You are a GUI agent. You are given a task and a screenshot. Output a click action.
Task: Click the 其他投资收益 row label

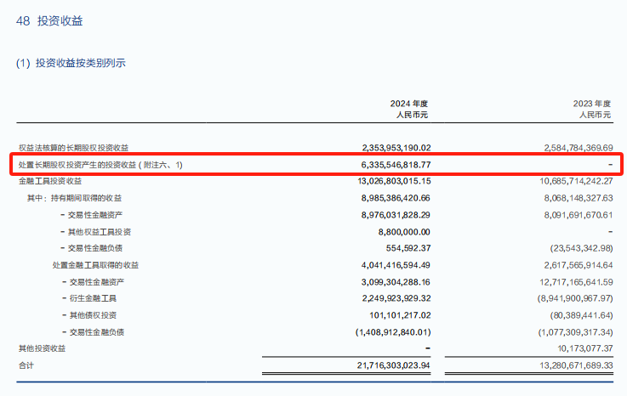tap(42, 348)
